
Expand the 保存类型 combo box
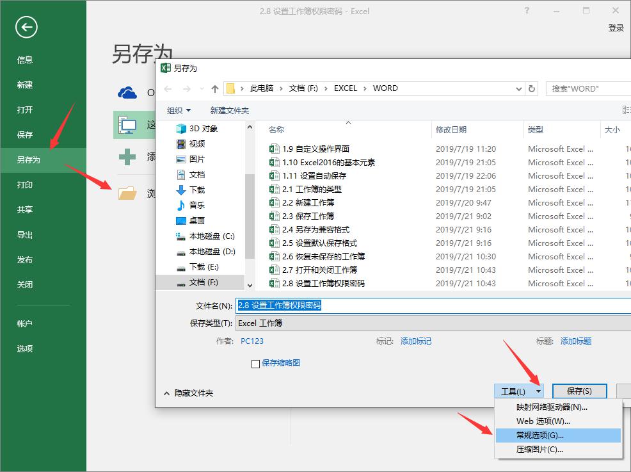point(433,323)
